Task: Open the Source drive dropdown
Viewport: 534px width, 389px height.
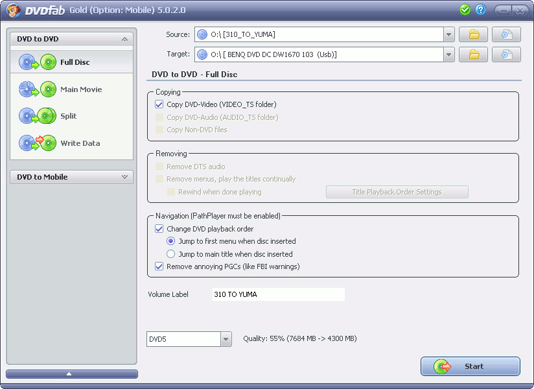Action: tap(449, 34)
